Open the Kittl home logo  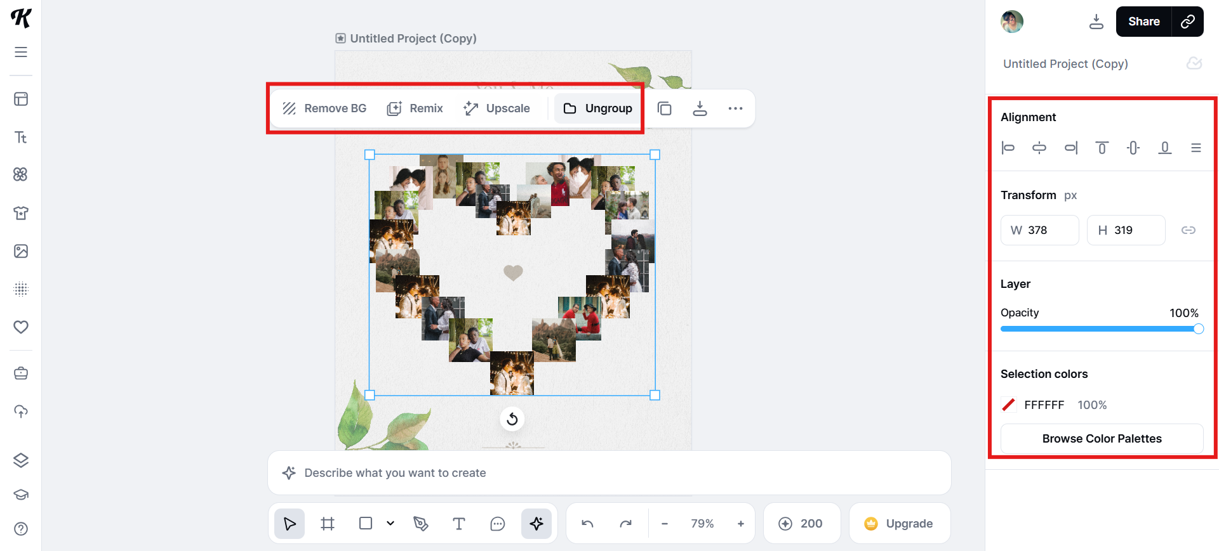[21, 18]
